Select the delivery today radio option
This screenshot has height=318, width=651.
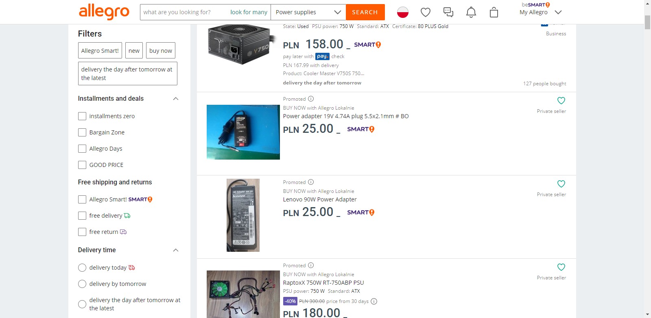(82, 268)
